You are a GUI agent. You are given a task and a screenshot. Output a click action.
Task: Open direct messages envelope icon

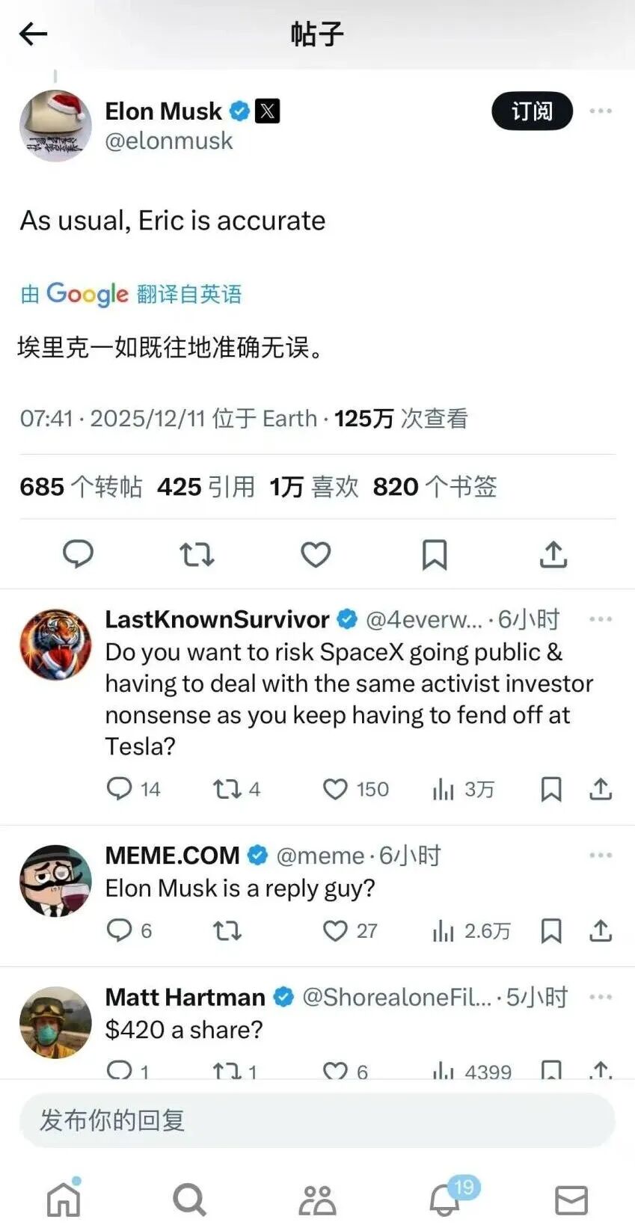[571, 1200]
